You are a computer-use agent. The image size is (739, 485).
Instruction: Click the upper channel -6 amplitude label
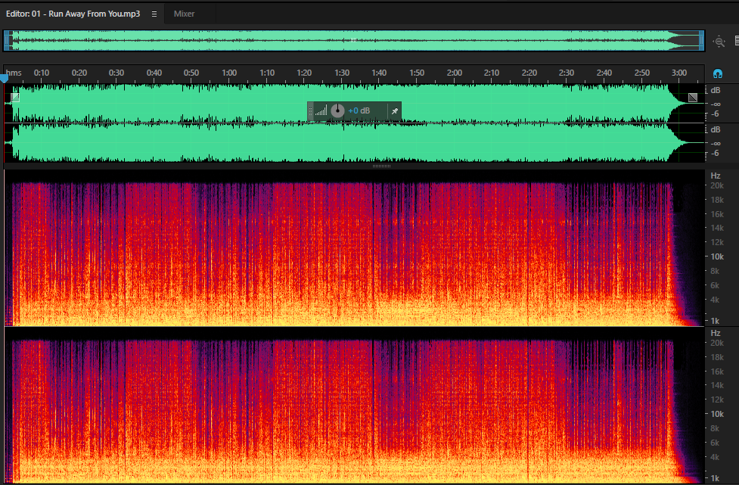tap(715, 113)
